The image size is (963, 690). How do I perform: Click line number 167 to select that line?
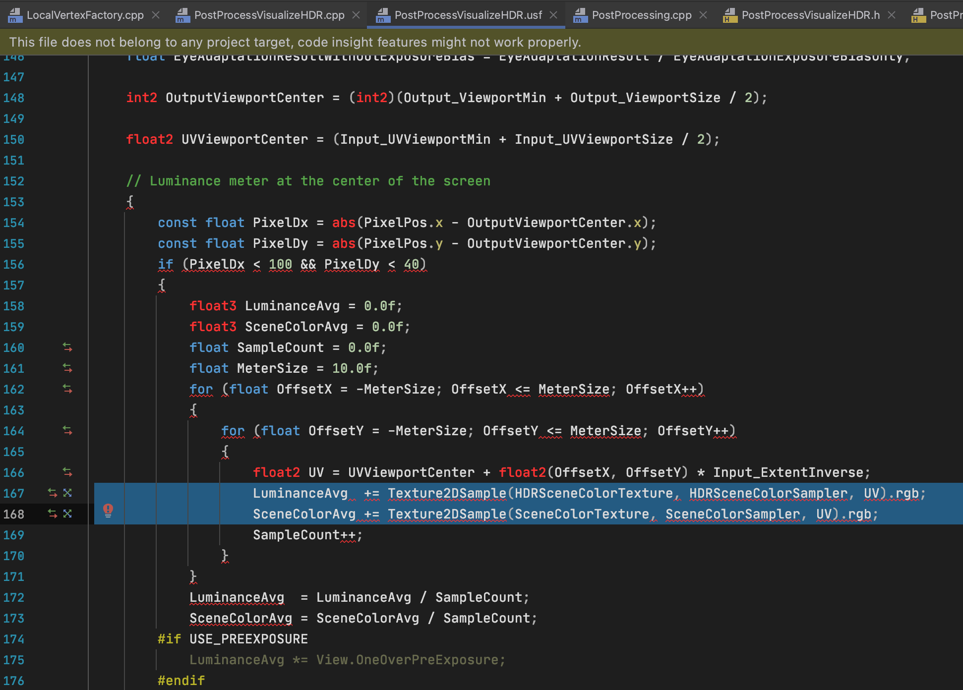(14, 493)
